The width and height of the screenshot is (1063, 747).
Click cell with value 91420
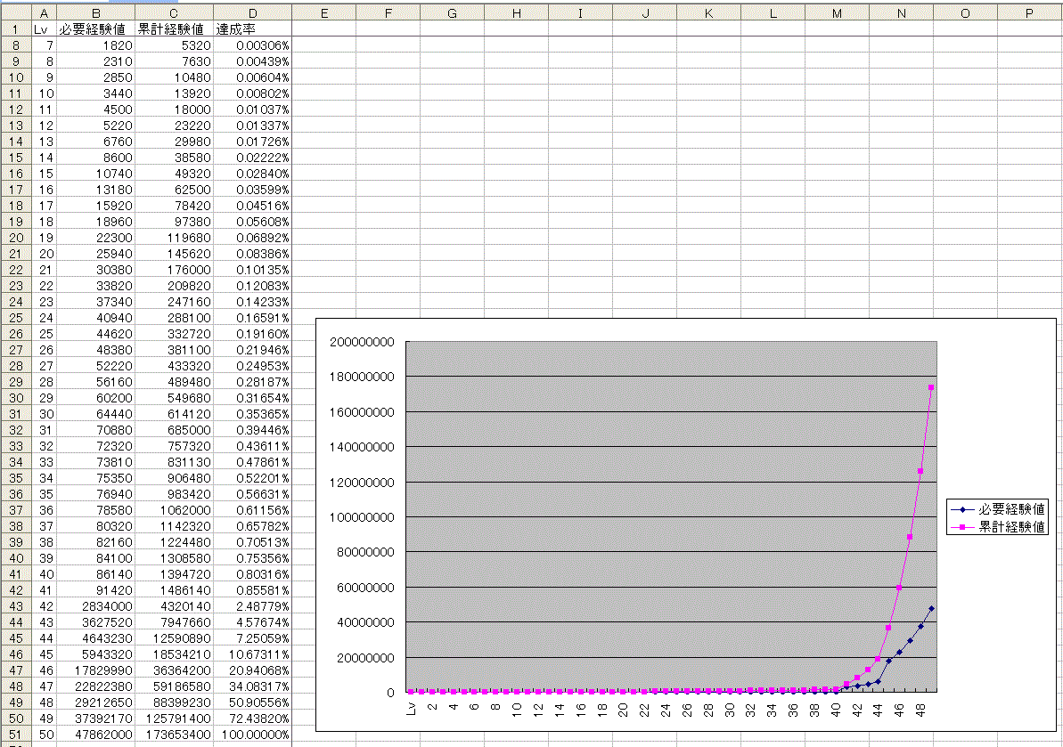click(95, 590)
